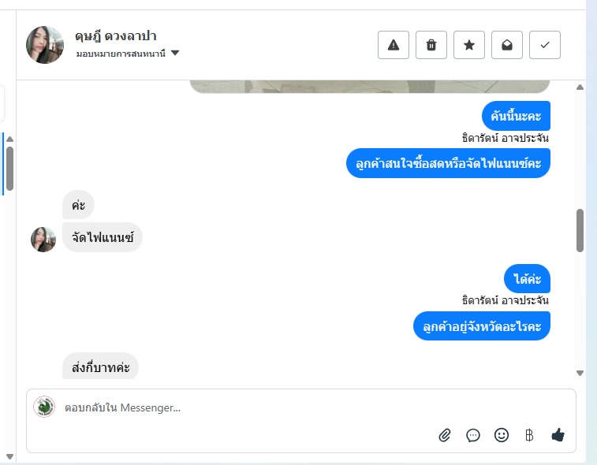Toggle conversation as done with checkmark
The width and height of the screenshot is (597, 465).
click(x=545, y=45)
